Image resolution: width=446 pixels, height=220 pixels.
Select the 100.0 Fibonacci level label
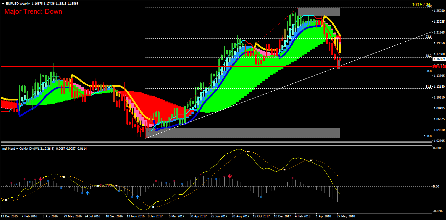point(428,136)
